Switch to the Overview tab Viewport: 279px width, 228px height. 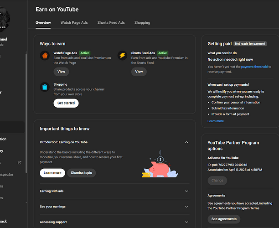43,23
